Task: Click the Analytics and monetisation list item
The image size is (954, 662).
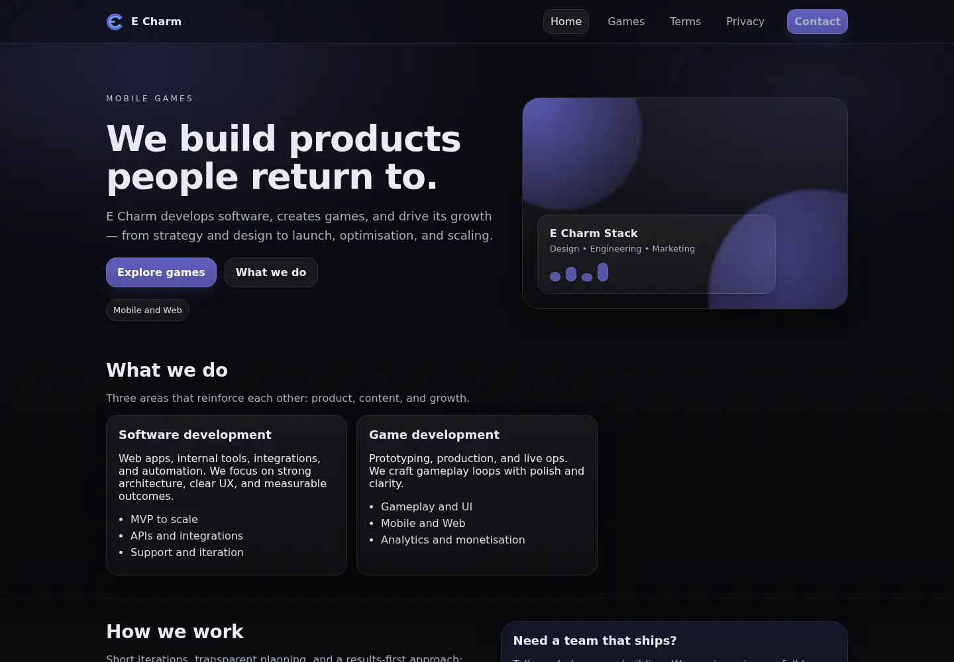Action: click(x=453, y=540)
